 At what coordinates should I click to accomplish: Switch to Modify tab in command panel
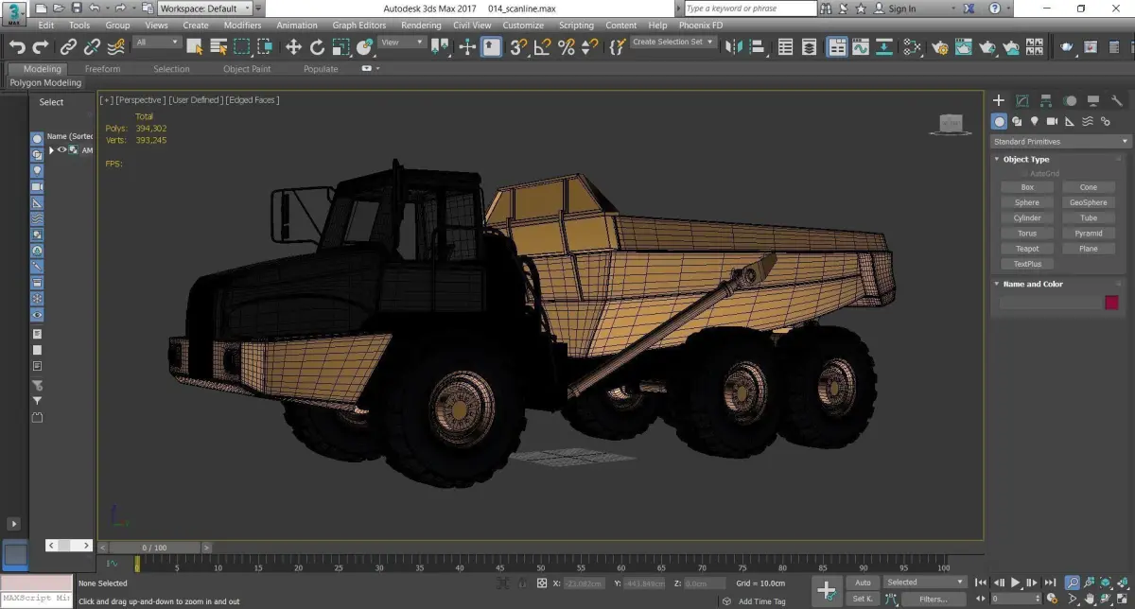click(x=1022, y=100)
